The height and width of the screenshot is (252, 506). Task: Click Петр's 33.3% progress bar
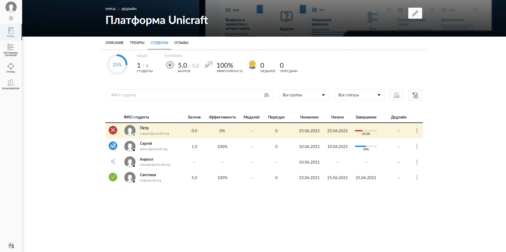click(x=366, y=131)
